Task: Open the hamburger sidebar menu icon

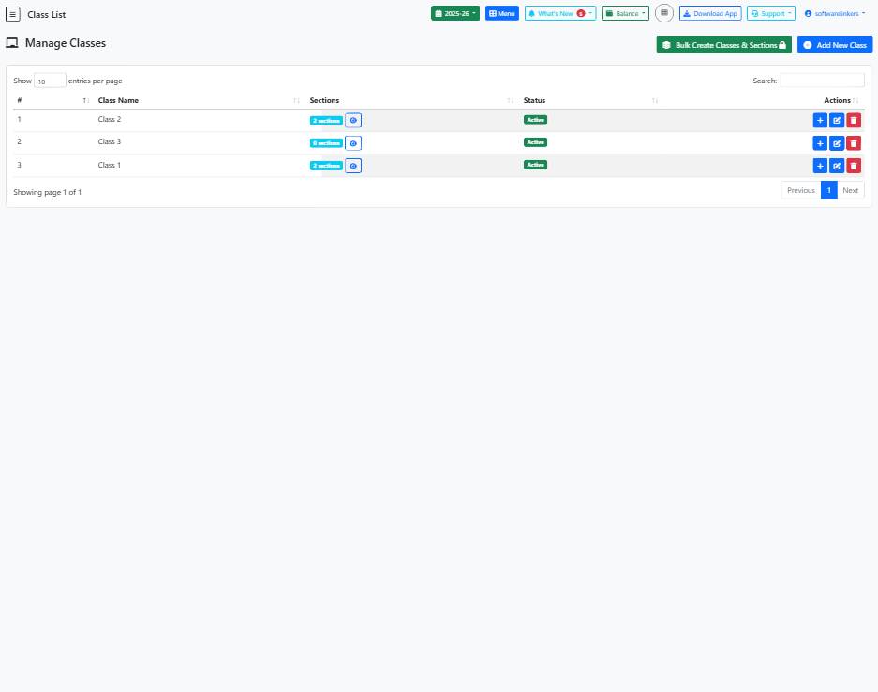Action: [13, 14]
